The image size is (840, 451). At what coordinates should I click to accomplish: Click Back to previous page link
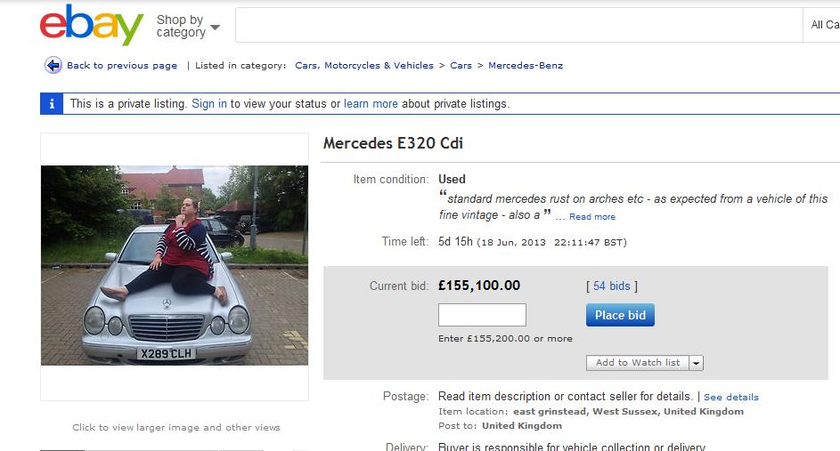[x=122, y=65]
